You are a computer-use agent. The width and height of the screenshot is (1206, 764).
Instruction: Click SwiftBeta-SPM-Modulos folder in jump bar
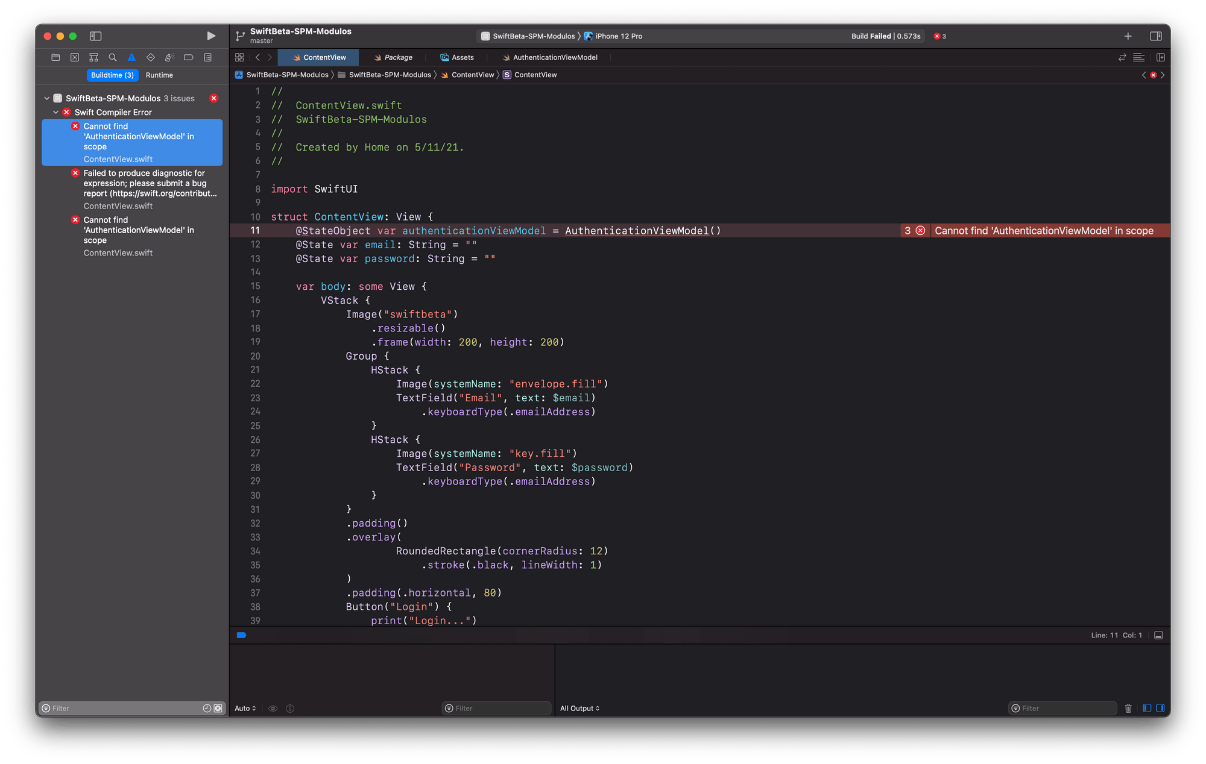pyautogui.click(x=385, y=75)
